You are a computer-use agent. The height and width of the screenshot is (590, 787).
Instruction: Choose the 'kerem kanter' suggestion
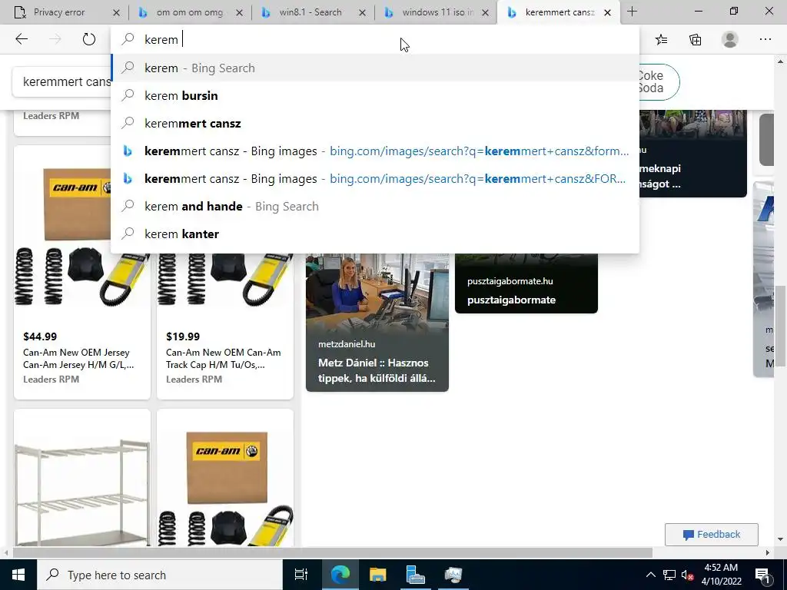tap(374, 234)
